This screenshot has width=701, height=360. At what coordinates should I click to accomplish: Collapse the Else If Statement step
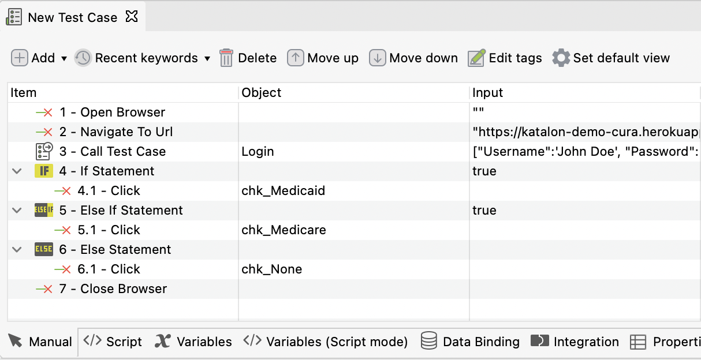pyautogui.click(x=17, y=211)
